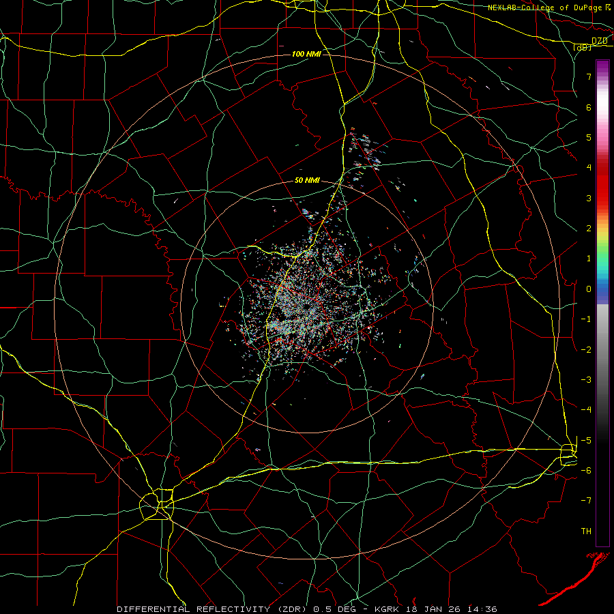Click the 14:36 time stamp

click(x=482, y=609)
